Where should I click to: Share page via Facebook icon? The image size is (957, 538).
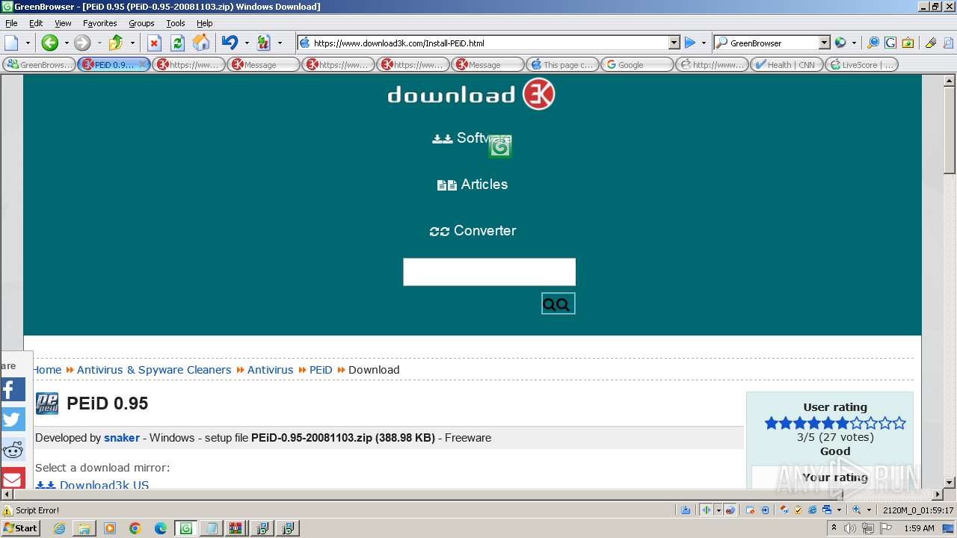13,389
